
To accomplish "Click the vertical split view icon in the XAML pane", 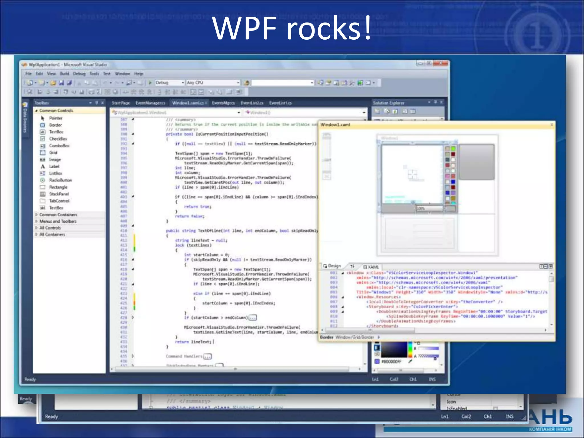I will pyautogui.click(x=541, y=266).
